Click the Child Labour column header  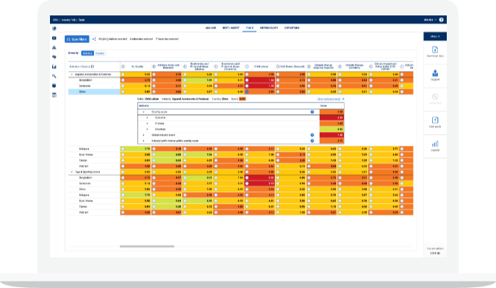tap(262, 67)
